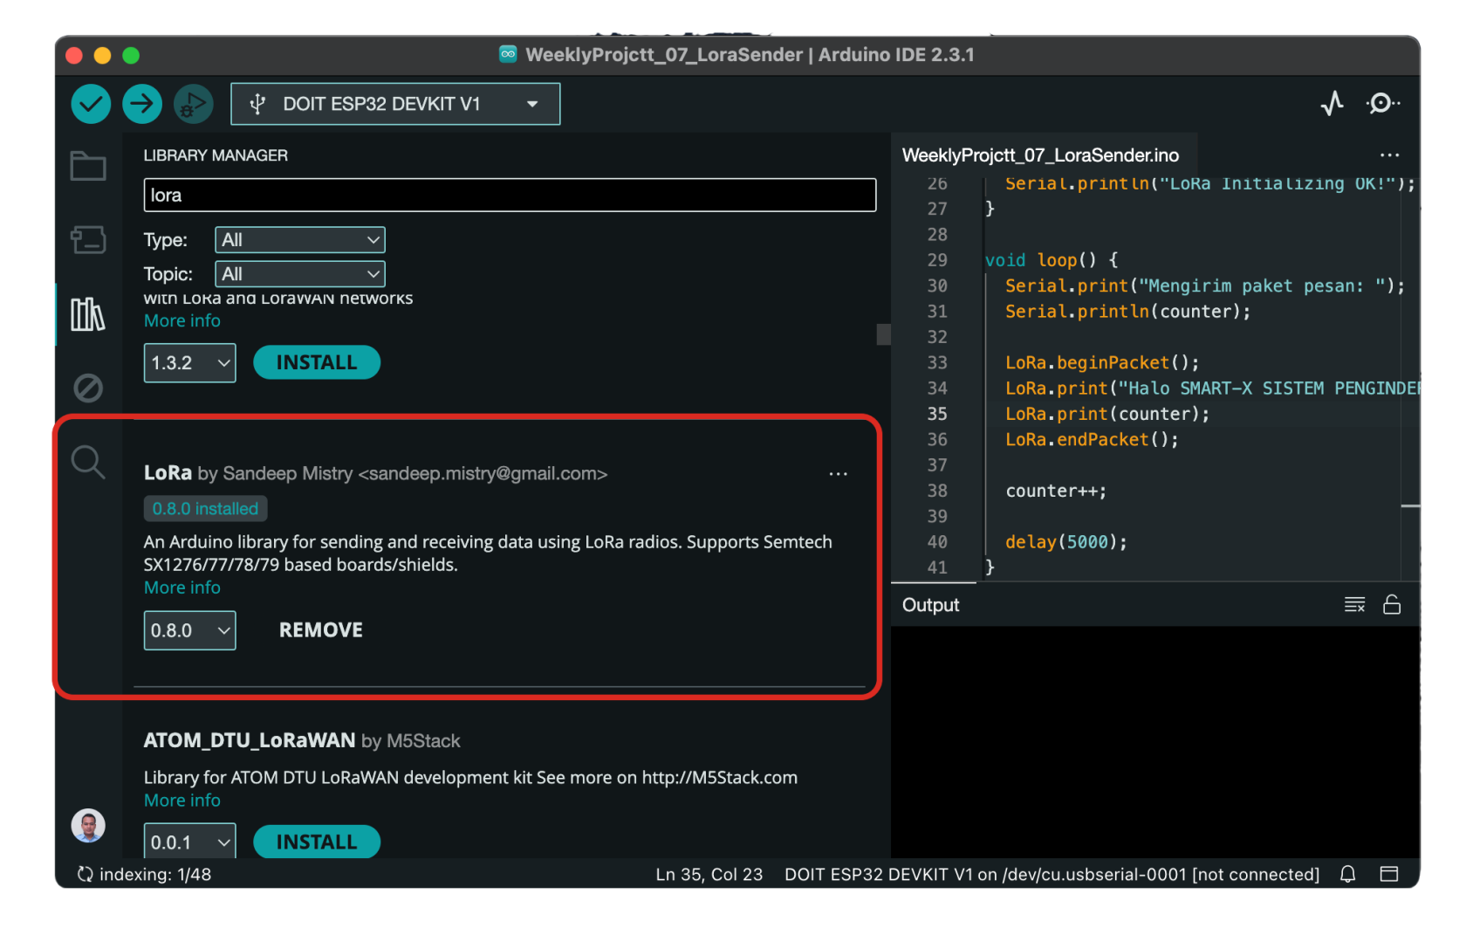Screen dimensions: 1466x928
Task: Open More info link for LoRa by Sandeep Mistry
Action: (x=182, y=588)
